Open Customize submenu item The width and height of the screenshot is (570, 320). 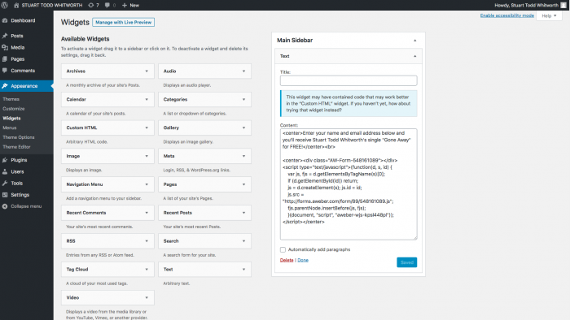click(14, 109)
